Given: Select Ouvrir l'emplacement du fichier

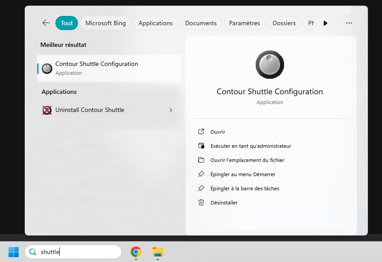Looking at the screenshot, I should (x=247, y=160).
